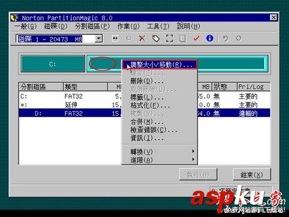Choose 檢查錯誤(C) from context menu
Image resolution: width=289 pixels, height=217 pixels.
click(x=160, y=130)
